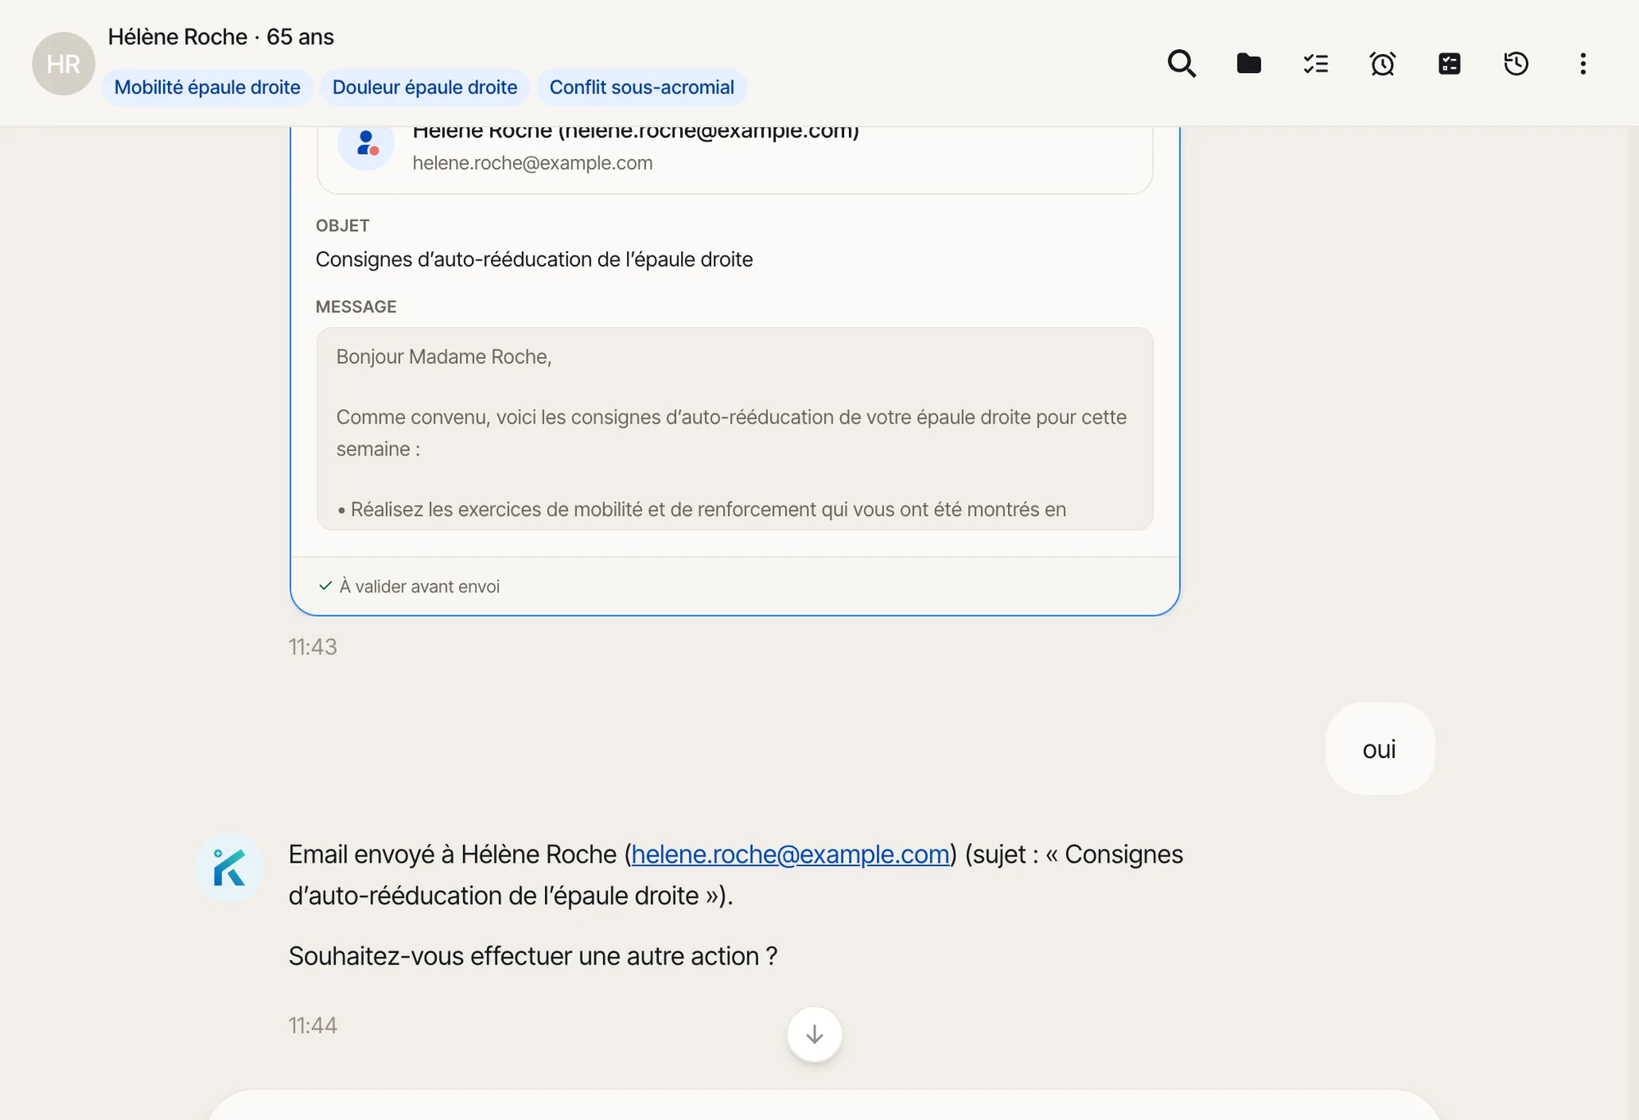This screenshot has height=1120, width=1639.
Task: Open the folder documents icon
Action: click(1248, 63)
